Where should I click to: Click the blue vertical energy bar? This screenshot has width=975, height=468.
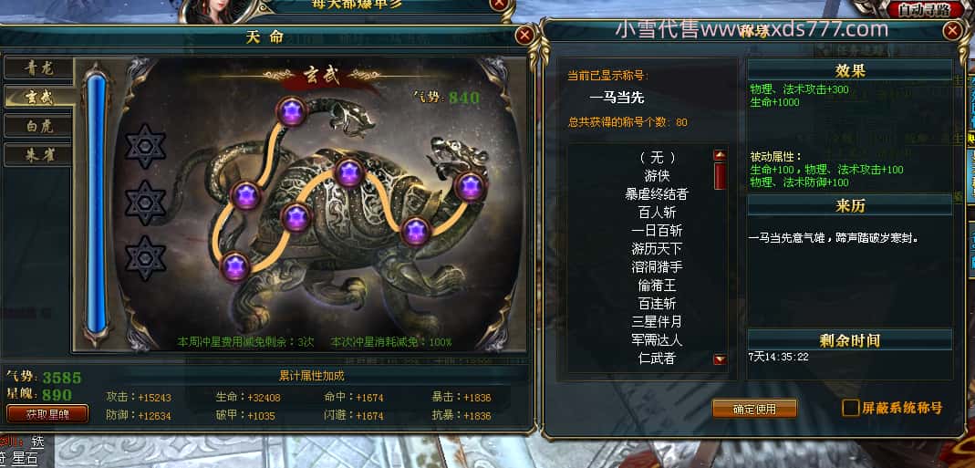96,204
